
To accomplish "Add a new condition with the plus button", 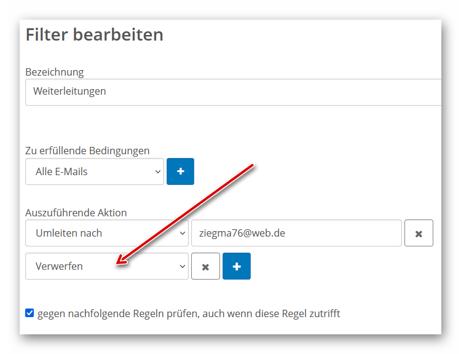I will (x=180, y=171).
